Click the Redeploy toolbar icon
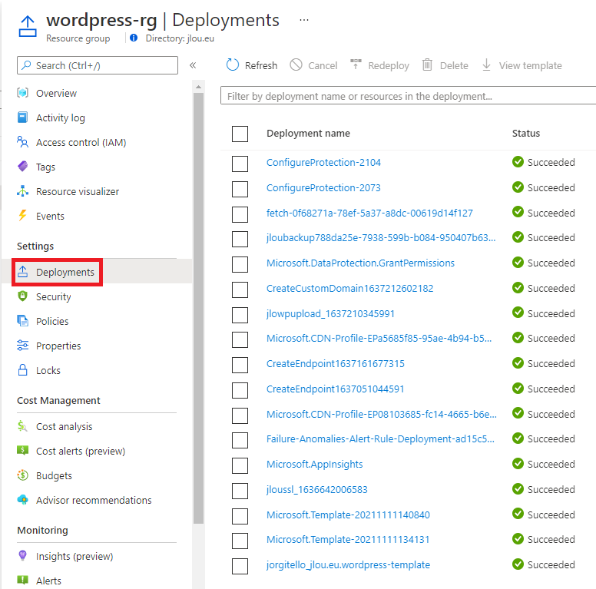The height and width of the screenshot is (589, 596). point(356,65)
